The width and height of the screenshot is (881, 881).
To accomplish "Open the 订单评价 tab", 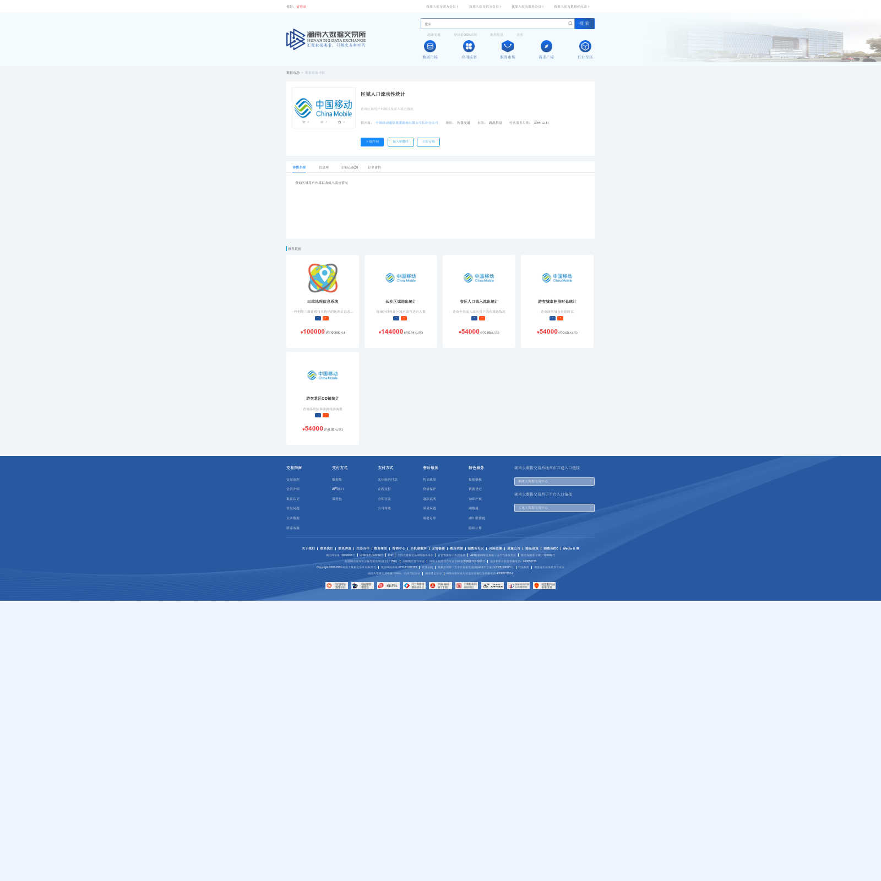I will pyautogui.click(x=374, y=167).
